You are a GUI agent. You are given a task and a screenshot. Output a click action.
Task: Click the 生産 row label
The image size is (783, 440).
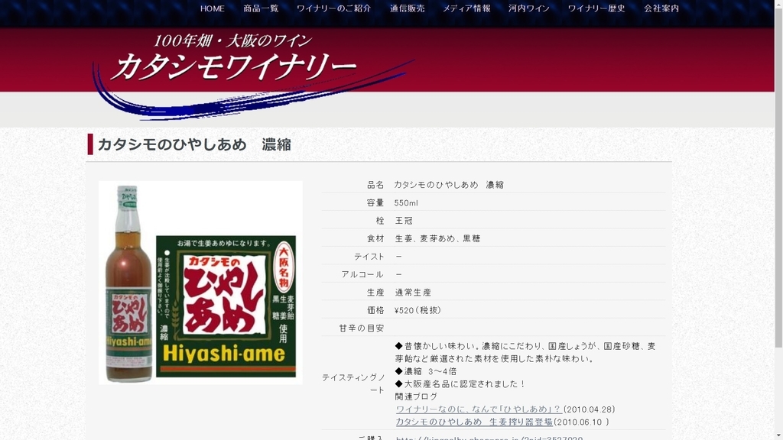pos(375,293)
